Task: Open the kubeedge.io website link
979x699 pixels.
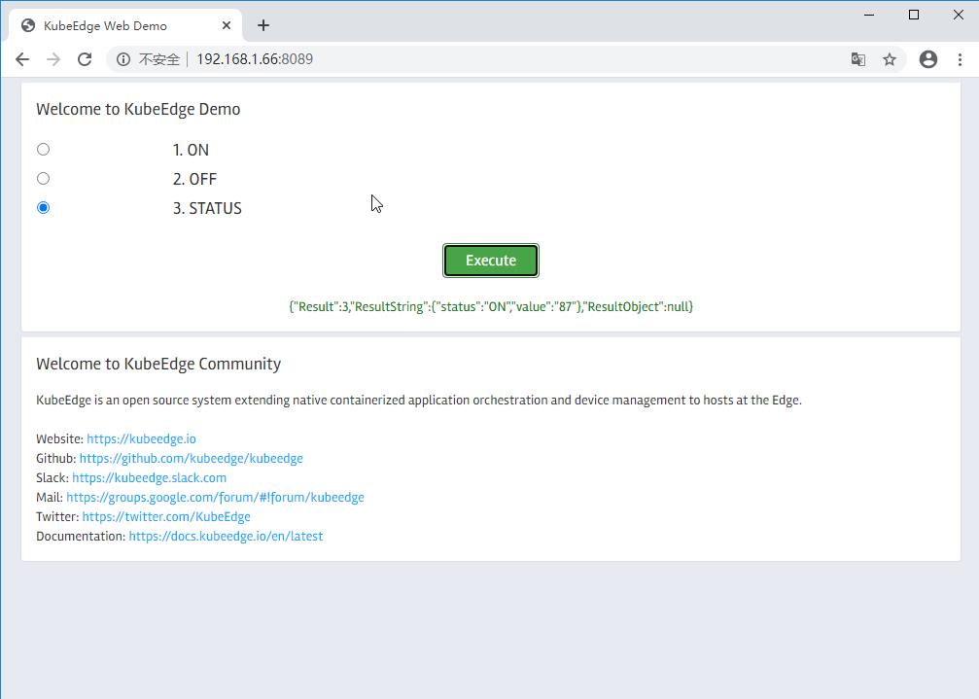Action: coord(141,439)
